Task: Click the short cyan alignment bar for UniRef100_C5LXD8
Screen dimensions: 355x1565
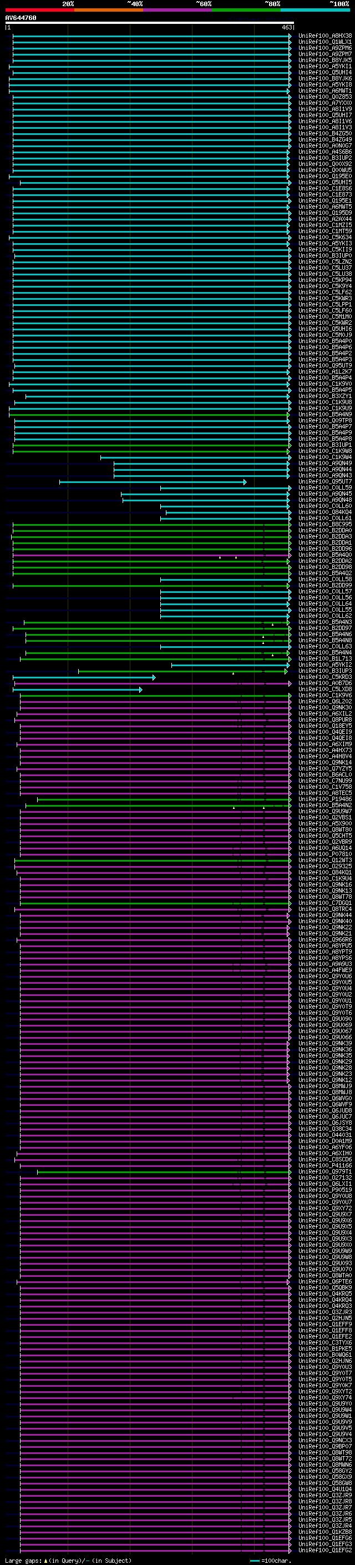Action: 78,690
